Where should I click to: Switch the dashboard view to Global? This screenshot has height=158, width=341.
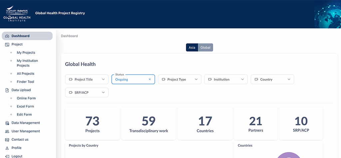click(205, 47)
